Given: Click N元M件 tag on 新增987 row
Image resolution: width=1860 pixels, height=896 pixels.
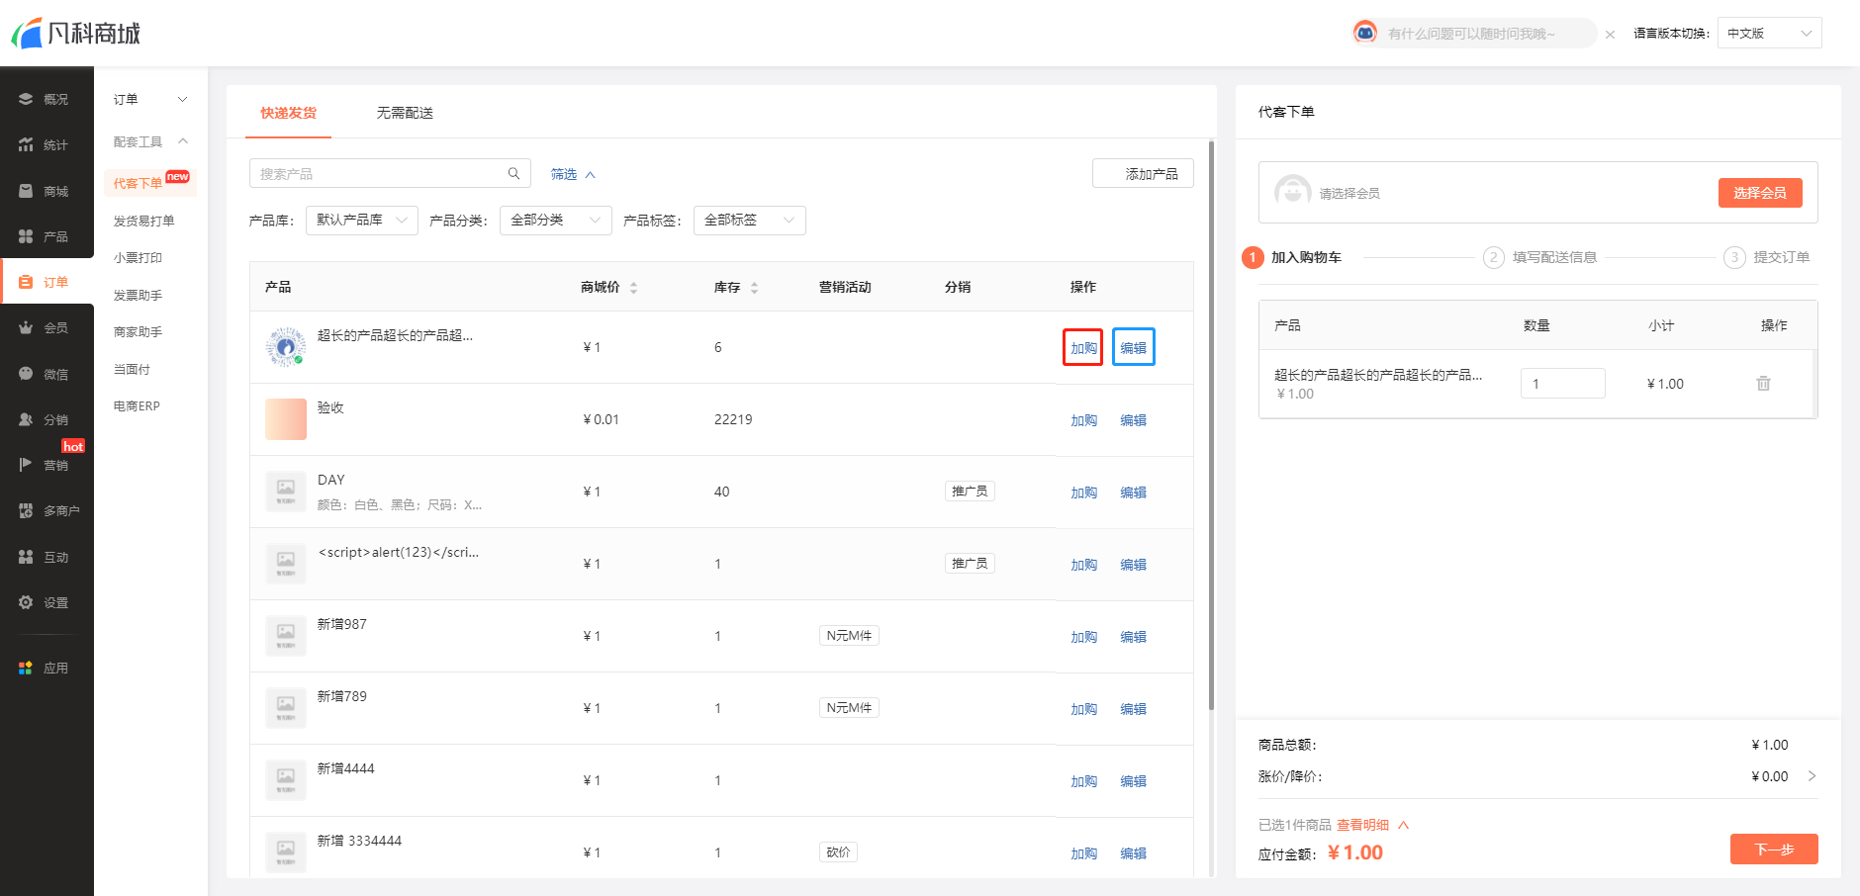Looking at the screenshot, I should [850, 636].
